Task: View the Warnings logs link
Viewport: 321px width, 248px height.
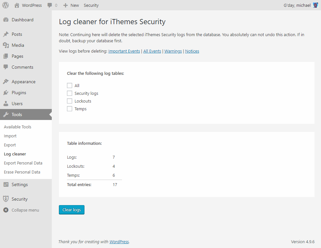Action: click(x=173, y=51)
